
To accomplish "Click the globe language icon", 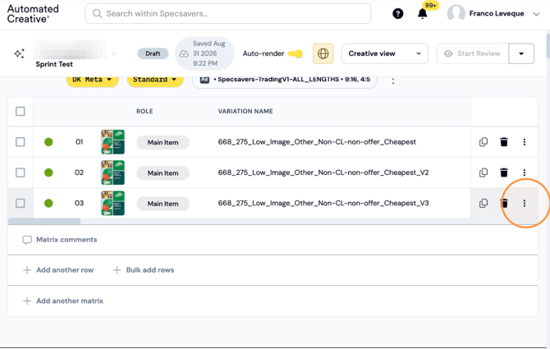I will pos(323,53).
